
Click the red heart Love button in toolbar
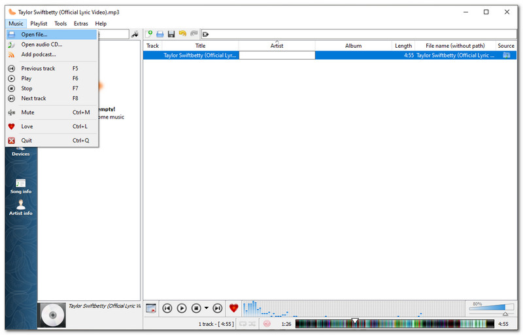point(234,308)
